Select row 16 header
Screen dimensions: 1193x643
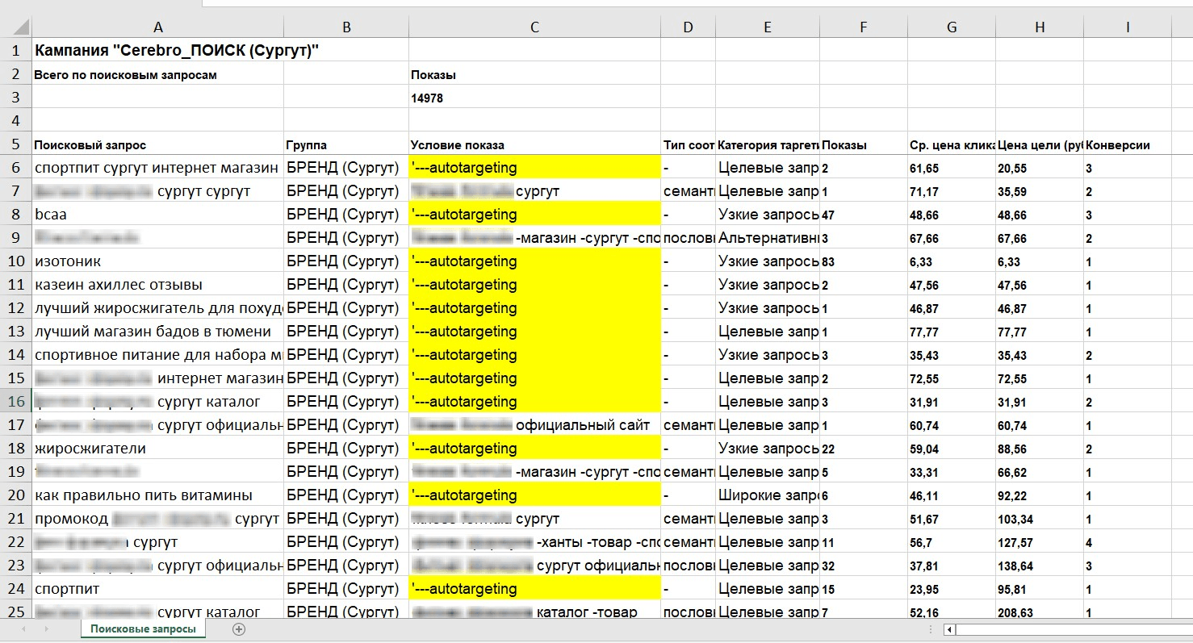point(15,402)
